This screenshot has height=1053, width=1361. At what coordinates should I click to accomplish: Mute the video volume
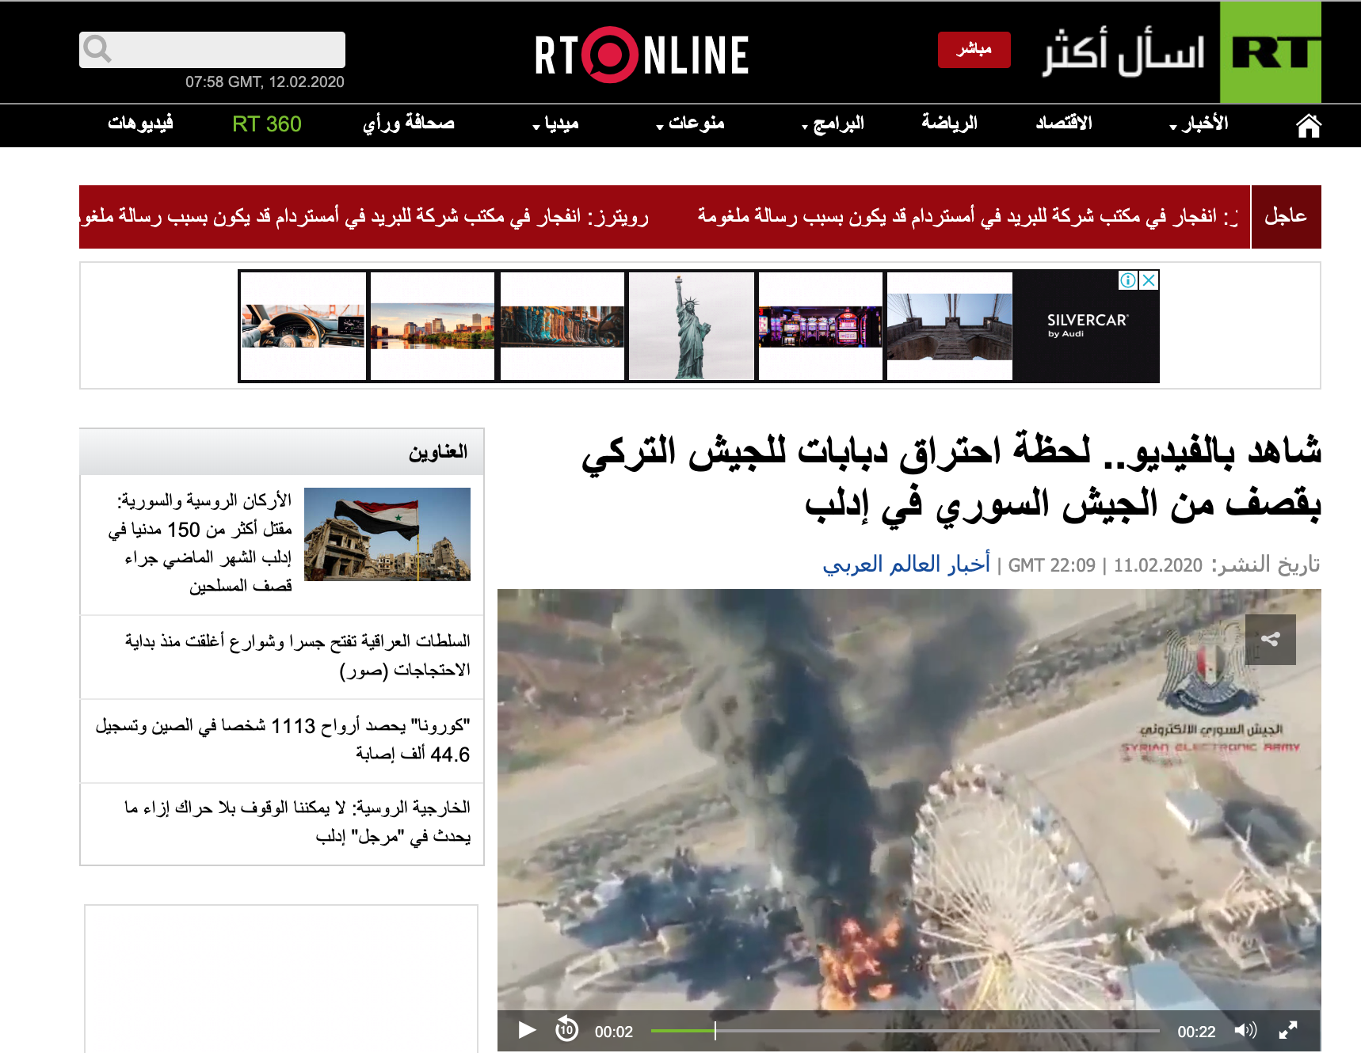[1245, 1030]
